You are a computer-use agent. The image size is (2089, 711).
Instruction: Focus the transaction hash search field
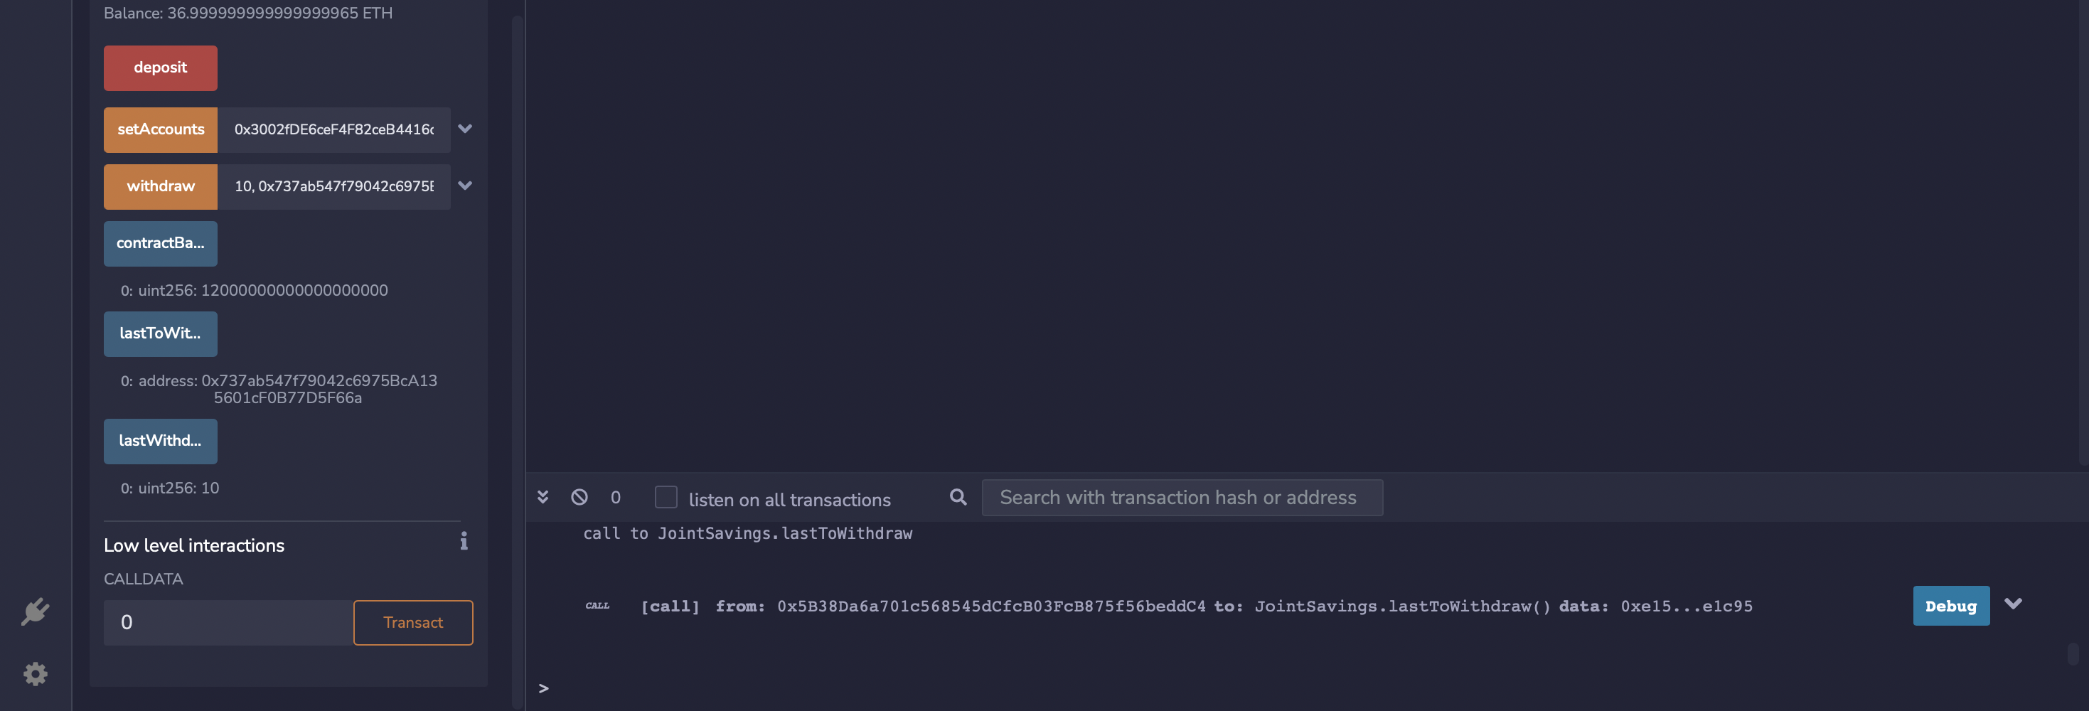(x=1181, y=497)
